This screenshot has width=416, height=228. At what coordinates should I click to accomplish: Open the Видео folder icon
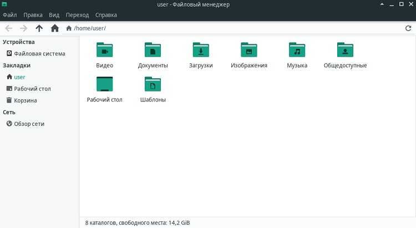[x=104, y=50]
